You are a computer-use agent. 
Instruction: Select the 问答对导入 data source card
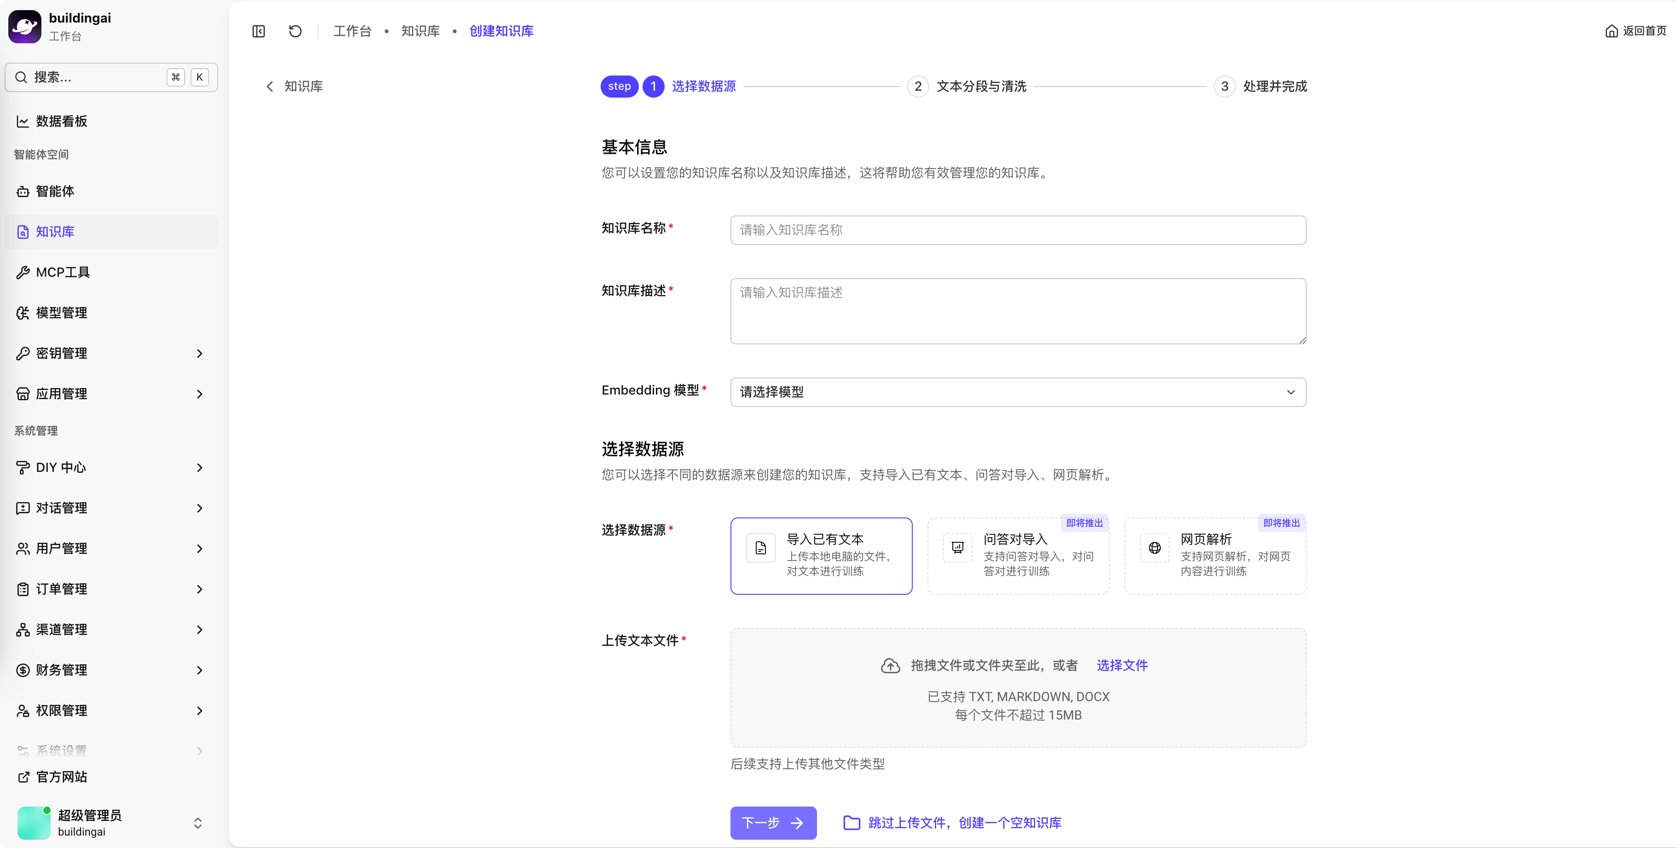tap(1018, 556)
